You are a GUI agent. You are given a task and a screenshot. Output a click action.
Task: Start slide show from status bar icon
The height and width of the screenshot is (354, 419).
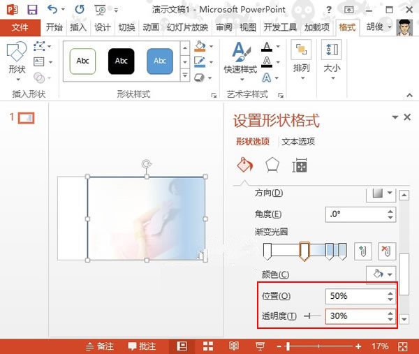pos(258,346)
